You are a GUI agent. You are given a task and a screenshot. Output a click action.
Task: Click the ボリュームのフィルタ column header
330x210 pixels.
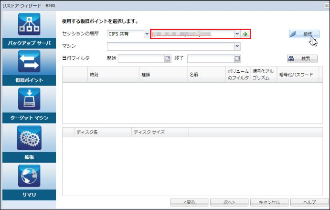point(238,75)
